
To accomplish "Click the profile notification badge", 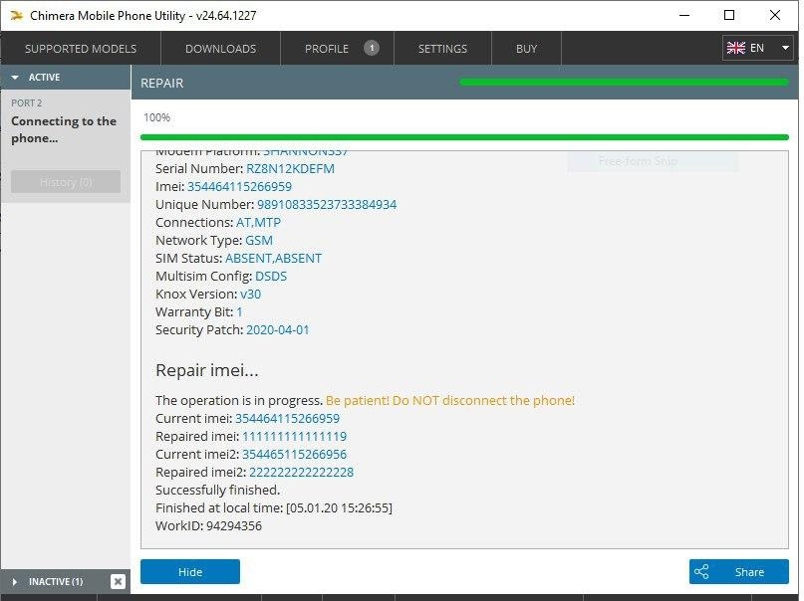I will (372, 48).
